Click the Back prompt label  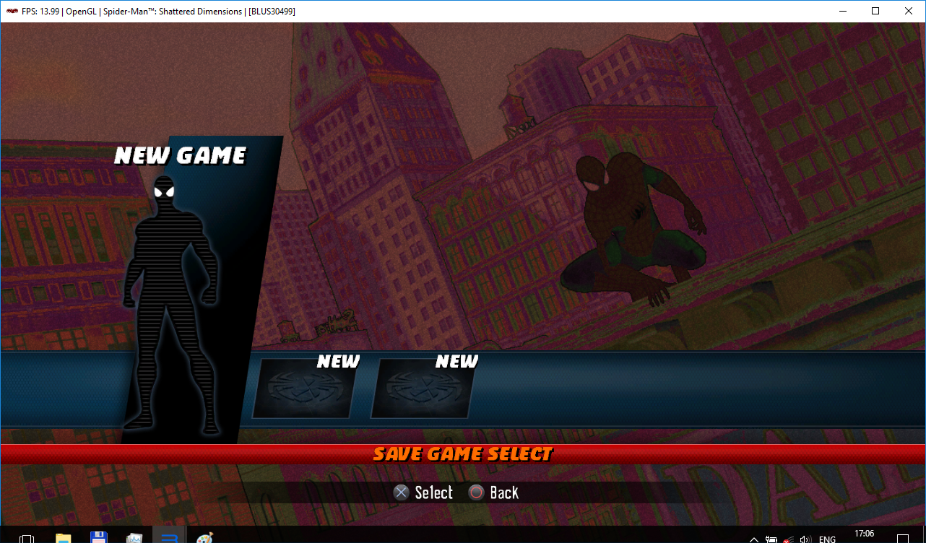504,492
